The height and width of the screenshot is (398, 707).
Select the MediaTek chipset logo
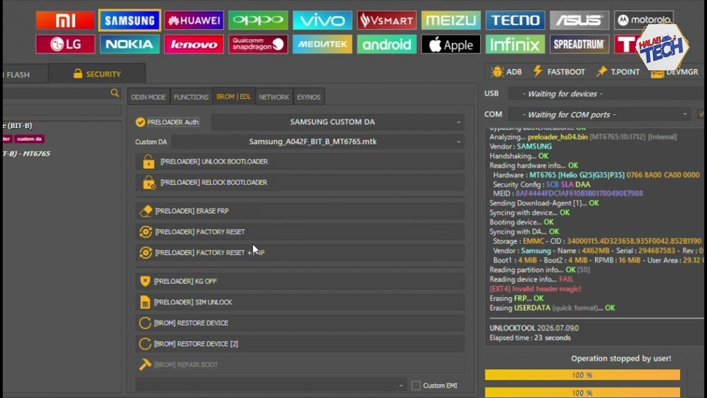[x=322, y=44]
